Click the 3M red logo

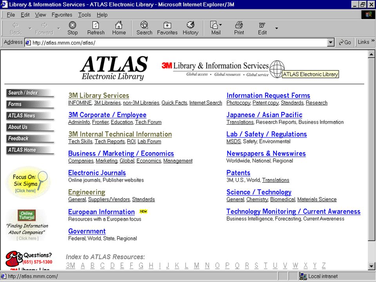(x=167, y=65)
